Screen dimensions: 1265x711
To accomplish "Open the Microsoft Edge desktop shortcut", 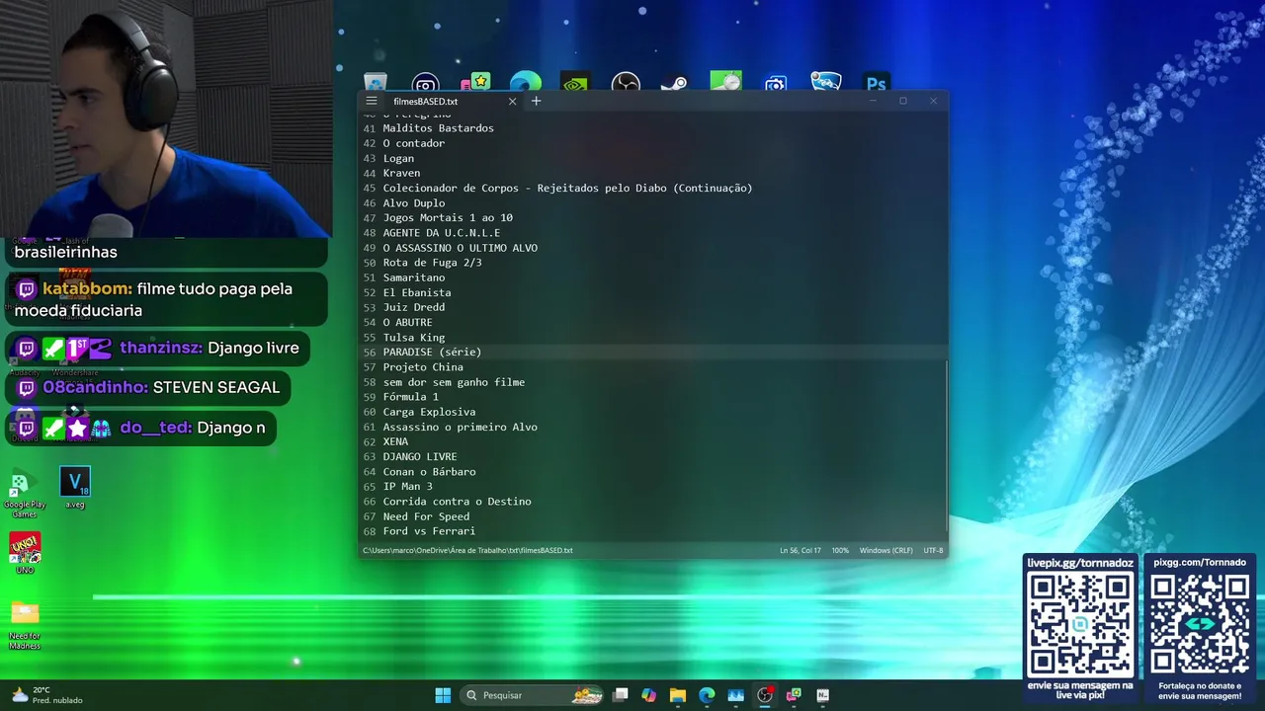I will click(x=526, y=83).
